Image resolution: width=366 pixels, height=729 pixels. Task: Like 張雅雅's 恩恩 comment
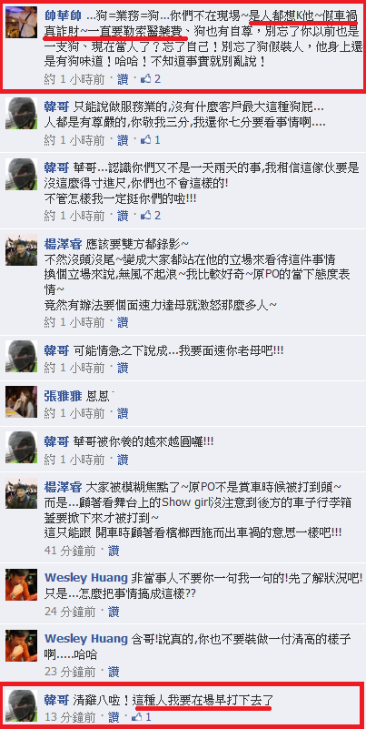click(123, 413)
